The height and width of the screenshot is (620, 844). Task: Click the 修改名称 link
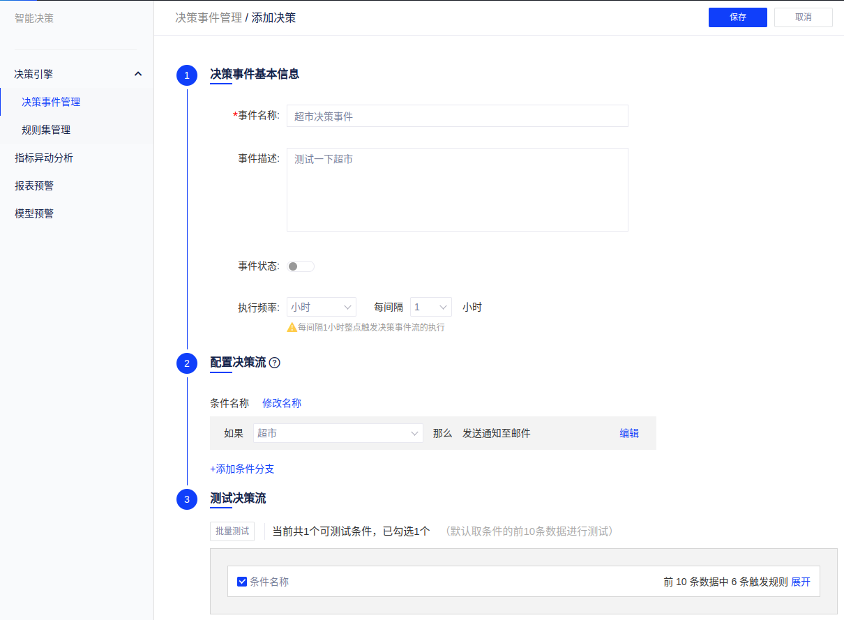(282, 403)
